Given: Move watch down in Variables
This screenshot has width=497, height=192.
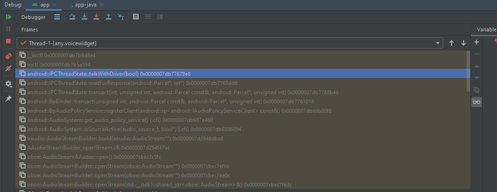Looking at the screenshot, I should 477,78.
